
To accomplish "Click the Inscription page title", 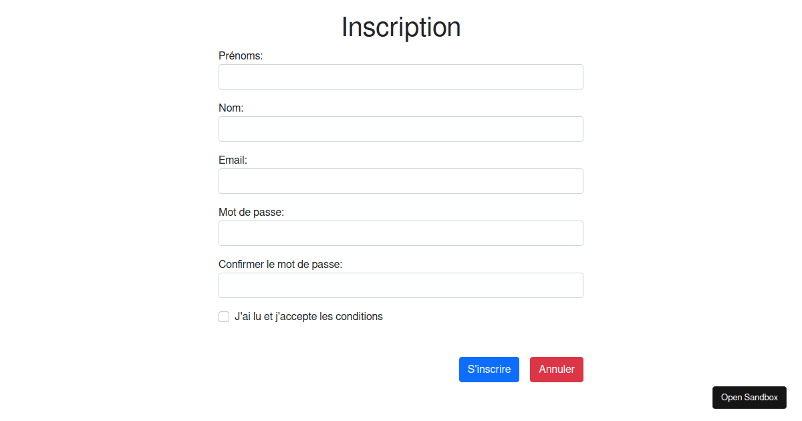I will [x=401, y=27].
